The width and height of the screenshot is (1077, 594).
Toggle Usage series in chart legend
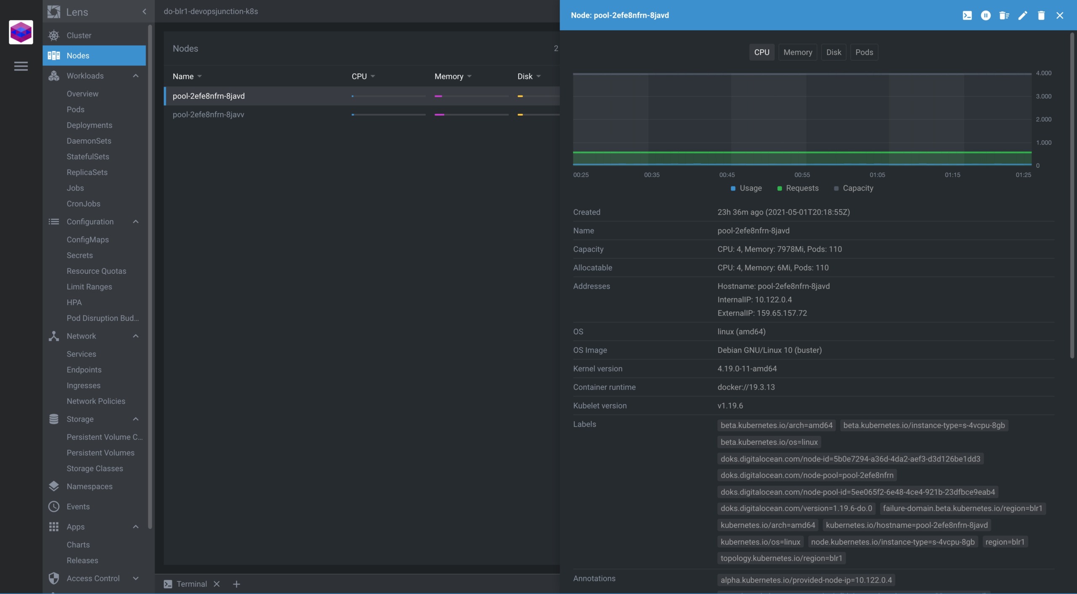point(746,188)
